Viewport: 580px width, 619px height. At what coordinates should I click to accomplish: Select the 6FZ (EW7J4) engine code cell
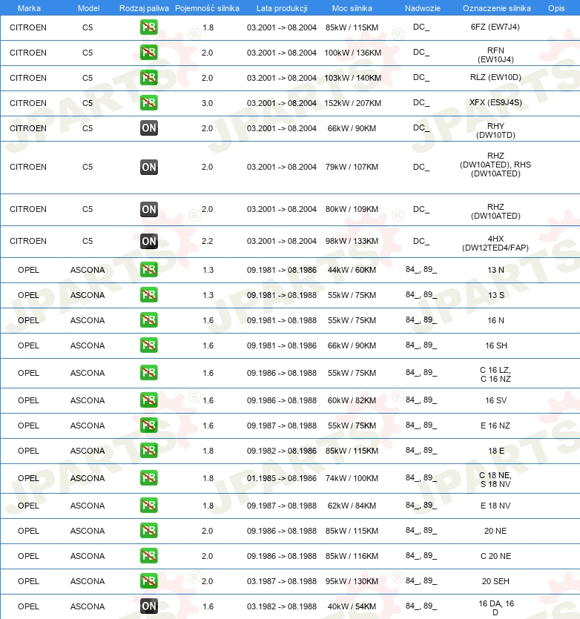(x=495, y=27)
